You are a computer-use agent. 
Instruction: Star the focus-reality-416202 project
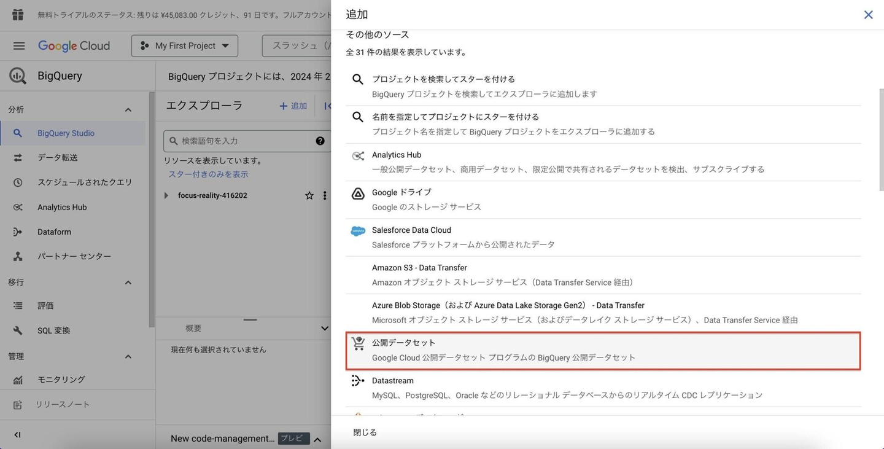(309, 195)
